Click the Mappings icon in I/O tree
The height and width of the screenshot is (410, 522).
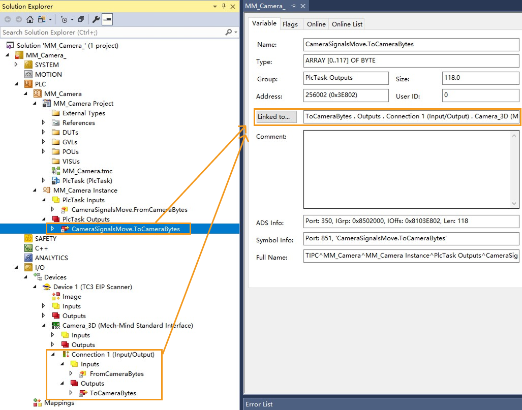pos(38,403)
